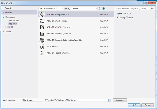Close the New Web Site dialog
The width and height of the screenshot is (157, 109).
(152, 3)
